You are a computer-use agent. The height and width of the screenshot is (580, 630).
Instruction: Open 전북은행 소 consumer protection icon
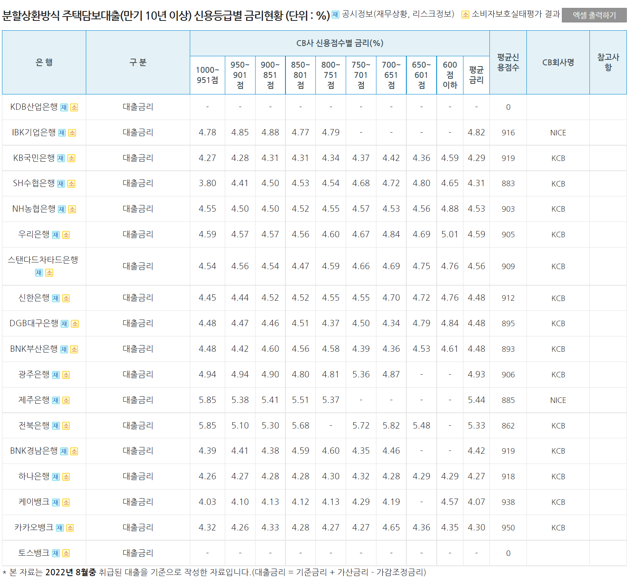[x=66, y=426]
